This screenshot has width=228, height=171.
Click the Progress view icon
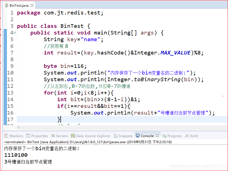tap(165, 136)
